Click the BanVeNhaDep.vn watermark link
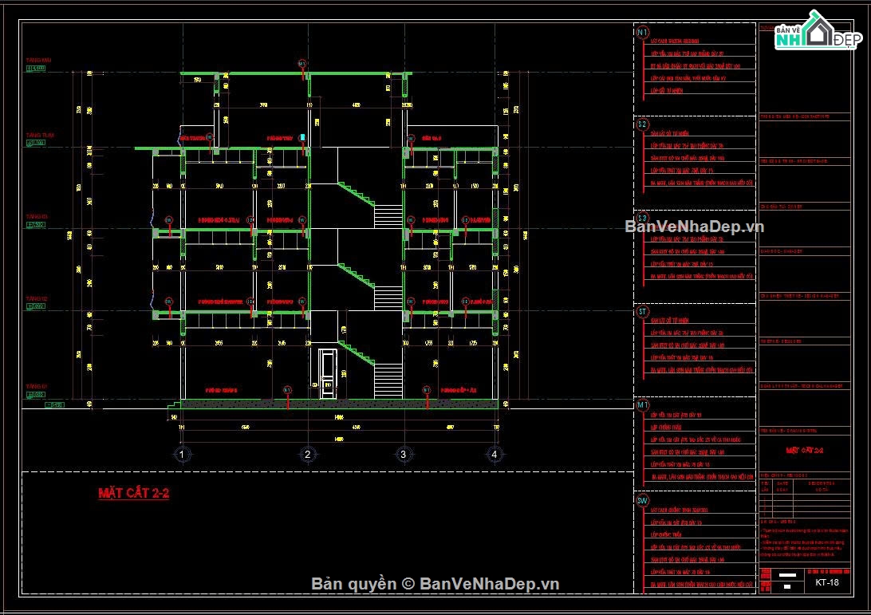This screenshot has height=615, width=871. point(696,226)
